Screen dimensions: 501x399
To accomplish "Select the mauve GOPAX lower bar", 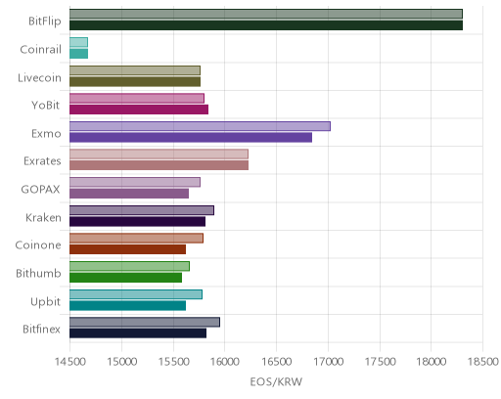I will coord(129,194).
